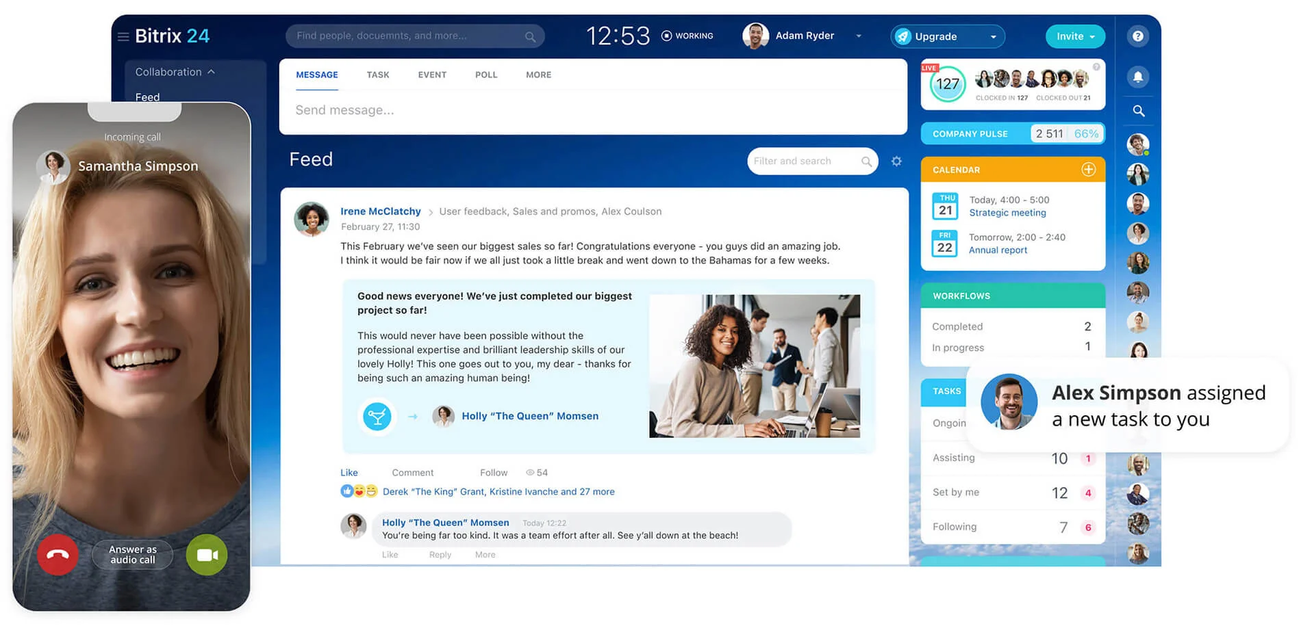Click the top Find people search field
The width and height of the screenshot is (1301, 626).
click(415, 36)
